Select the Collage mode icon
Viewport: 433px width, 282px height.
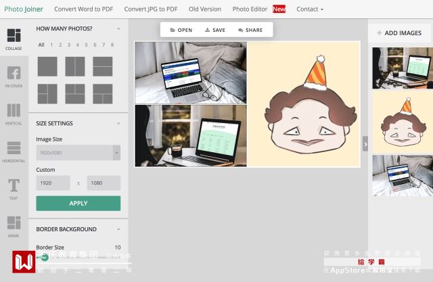coord(14,39)
